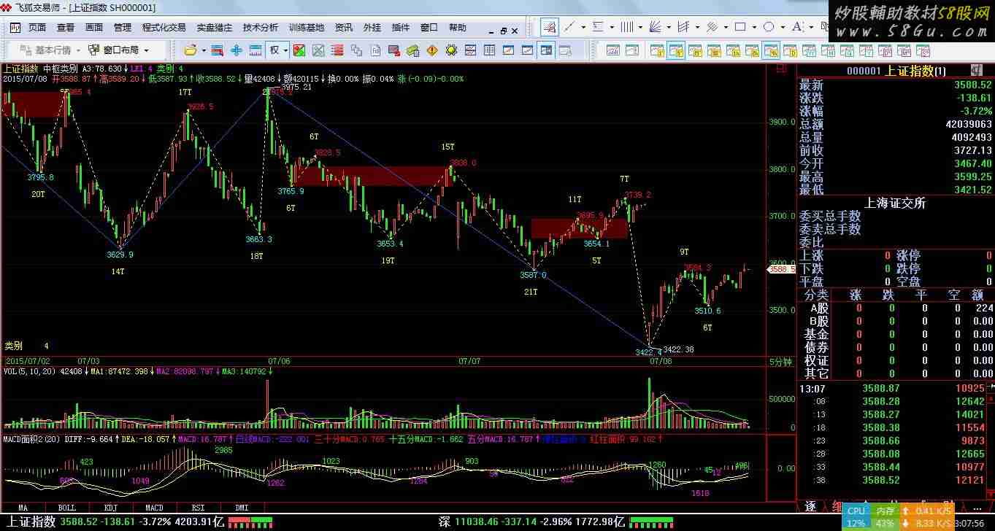Viewport: 995px width, 531px height.
Task: Switch chart to monthly M period icon
Action: (828, 50)
